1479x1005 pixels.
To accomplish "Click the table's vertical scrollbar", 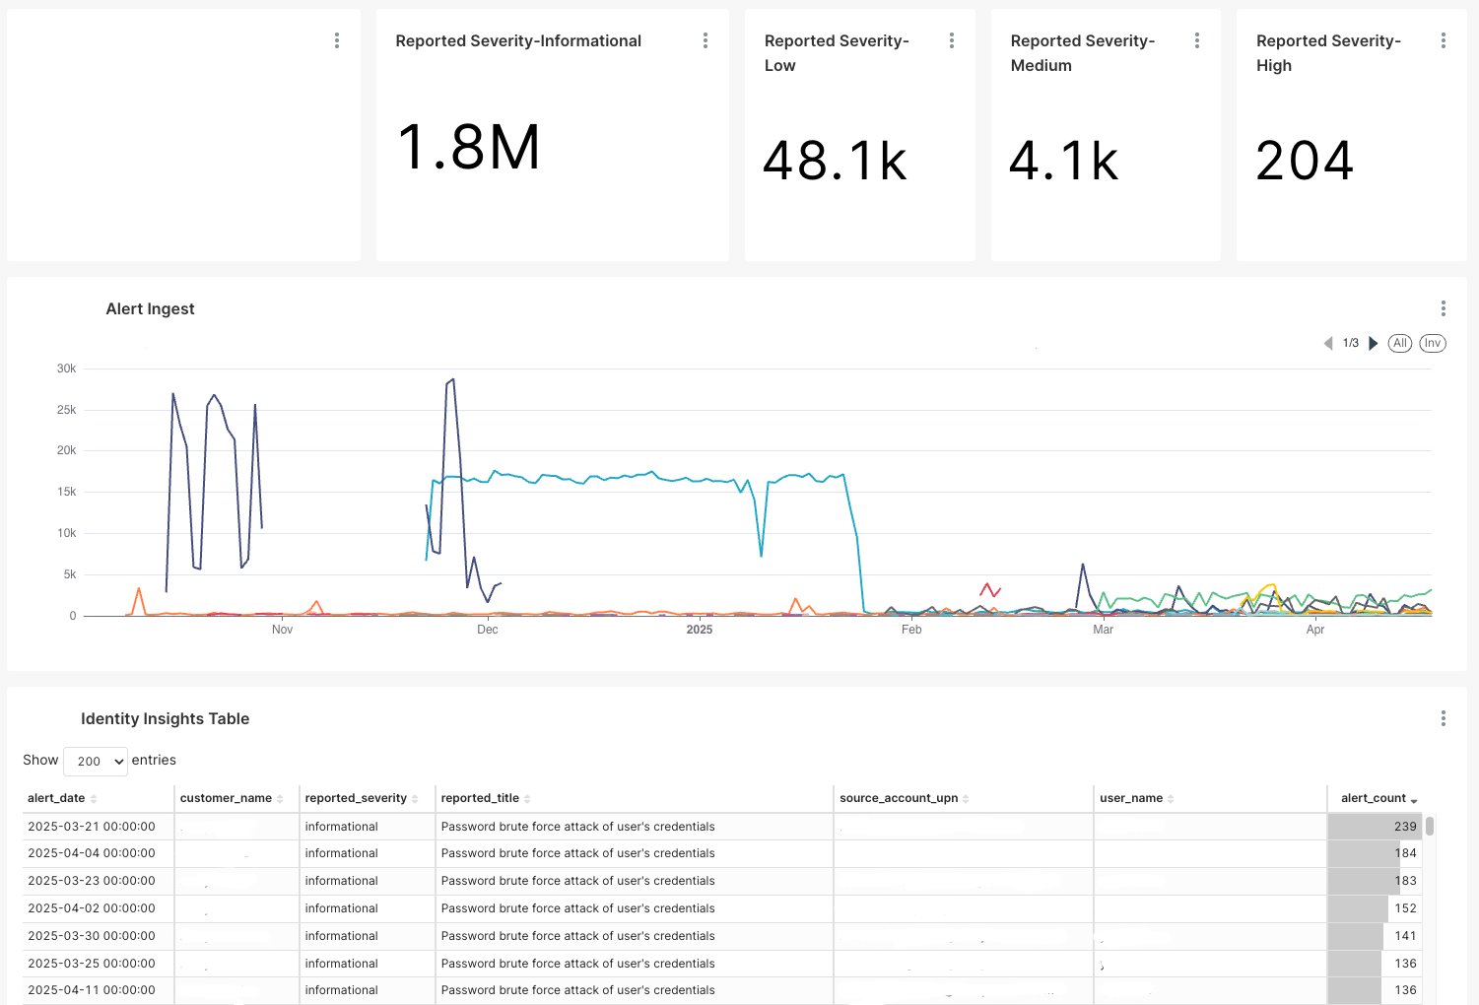I will [x=1428, y=828].
